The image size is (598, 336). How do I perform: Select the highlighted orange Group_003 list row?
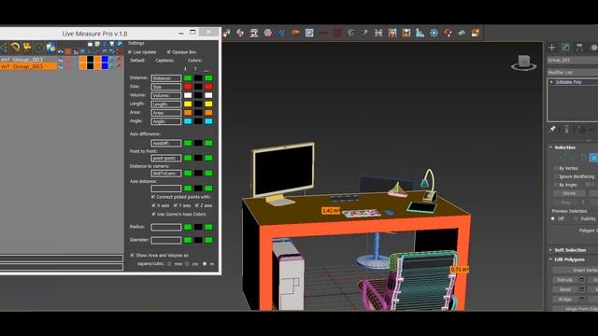tap(29, 66)
